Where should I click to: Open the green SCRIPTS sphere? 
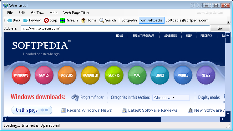tap(114, 75)
